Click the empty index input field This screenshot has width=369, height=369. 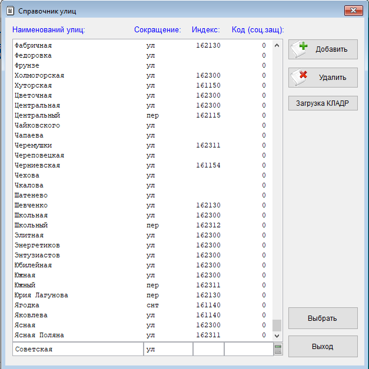208,349
